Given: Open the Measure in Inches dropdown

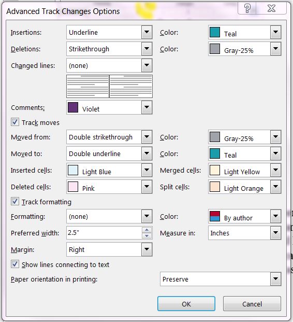Looking at the screenshot, I should 275,233.
